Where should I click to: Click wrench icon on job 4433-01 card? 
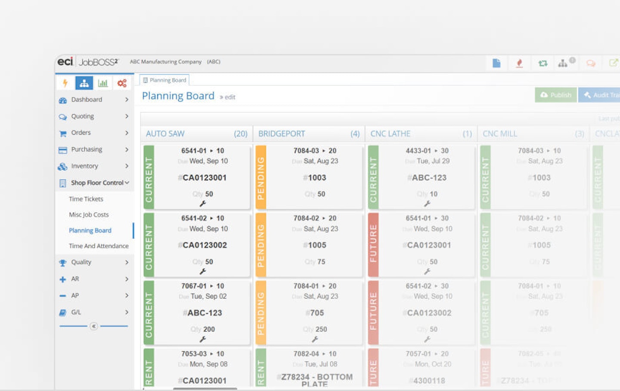click(427, 203)
